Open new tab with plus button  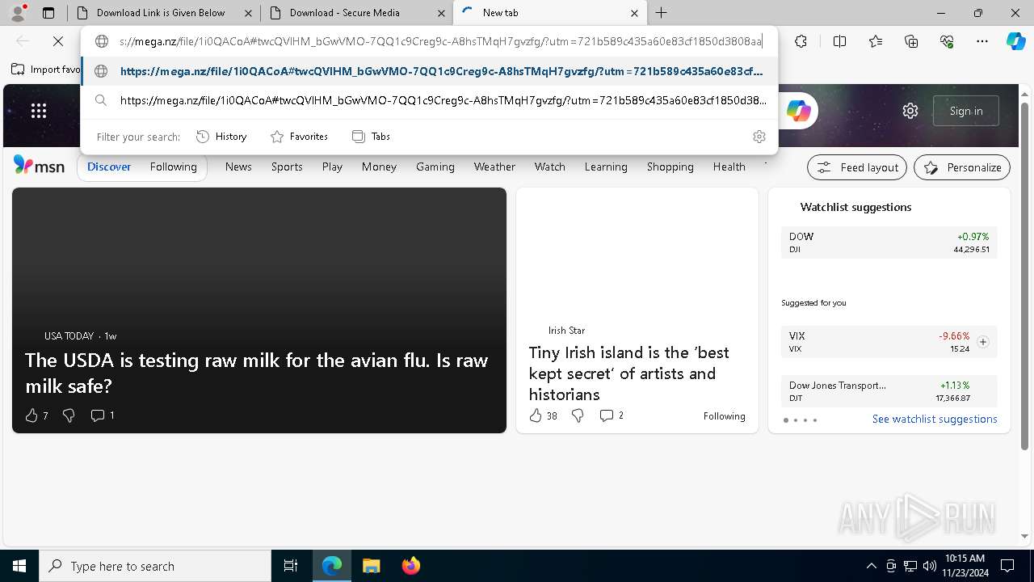click(x=661, y=13)
